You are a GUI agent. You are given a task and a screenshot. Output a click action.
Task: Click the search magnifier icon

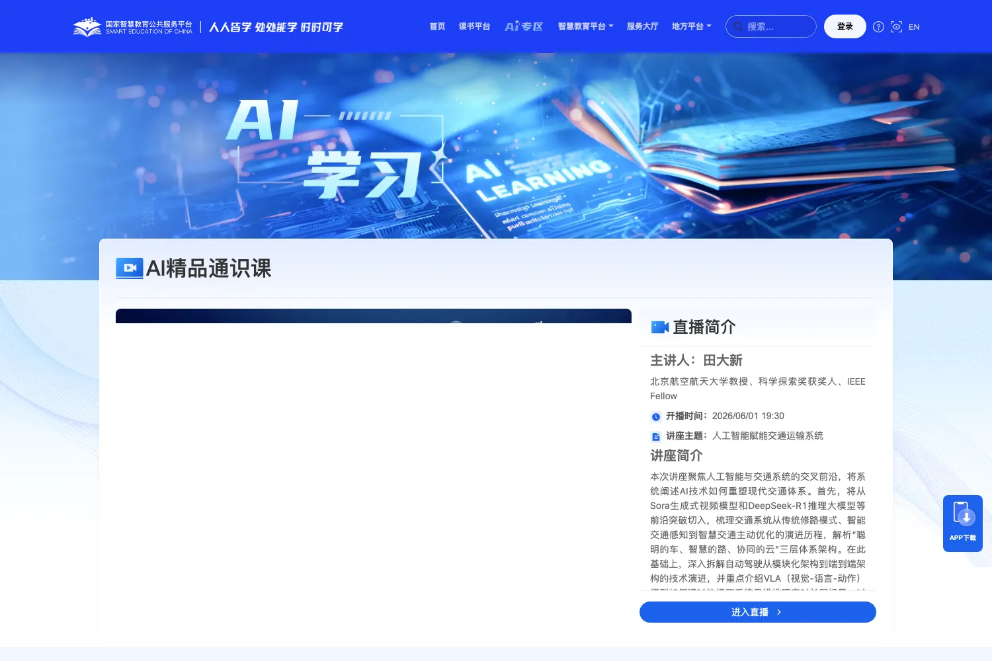(738, 27)
